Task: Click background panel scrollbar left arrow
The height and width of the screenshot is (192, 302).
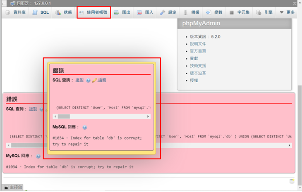Action: [8, 145]
